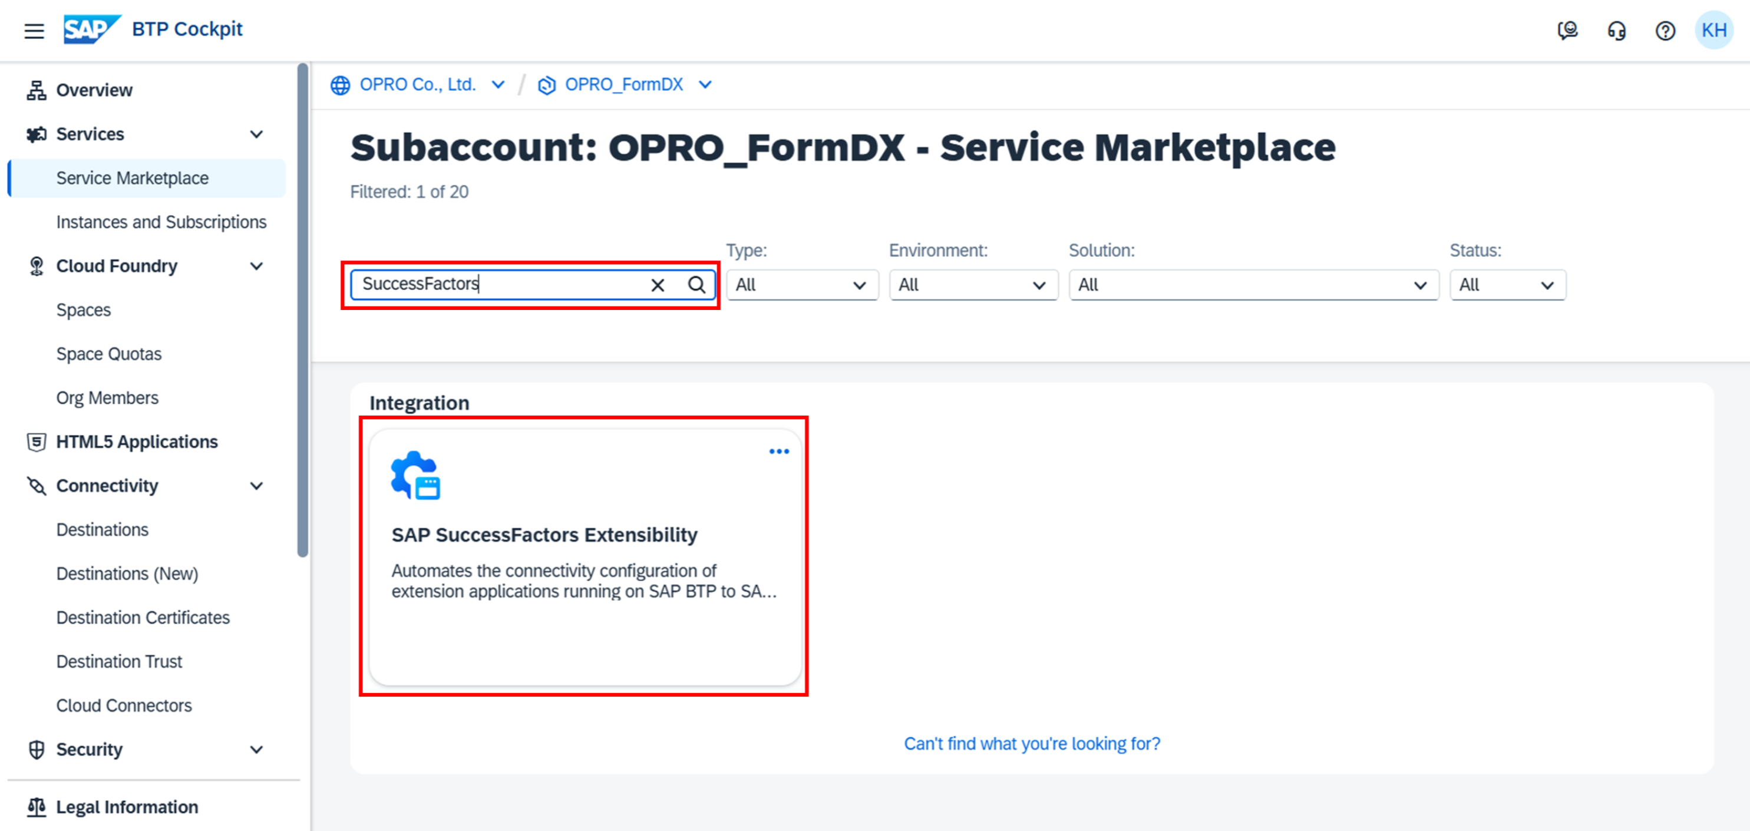Open the Environment filter dropdown
The image size is (1750, 831).
pyautogui.click(x=973, y=285)
